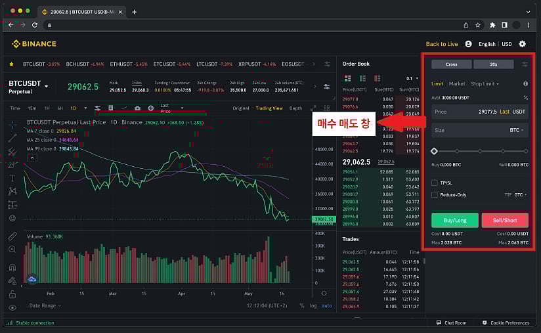The image size is (541, 333).
Task: Toggle log scale on the chart
Action: 313,305
